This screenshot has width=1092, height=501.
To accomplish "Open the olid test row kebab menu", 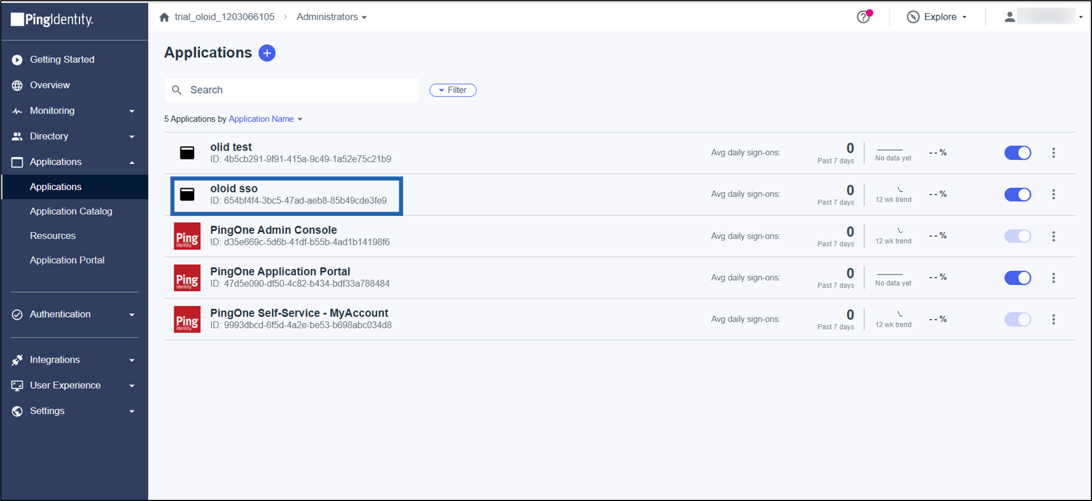I will [x=1053, y=153].
